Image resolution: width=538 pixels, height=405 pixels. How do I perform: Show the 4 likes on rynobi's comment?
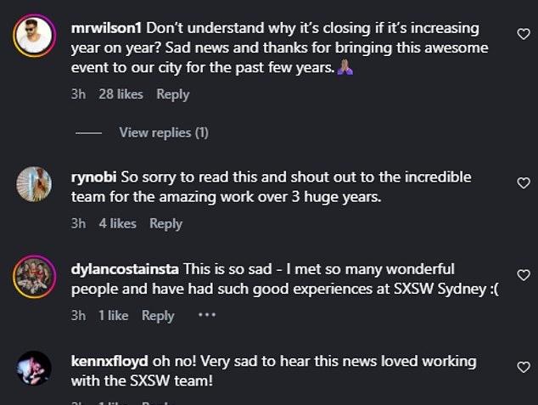(117, 223)
